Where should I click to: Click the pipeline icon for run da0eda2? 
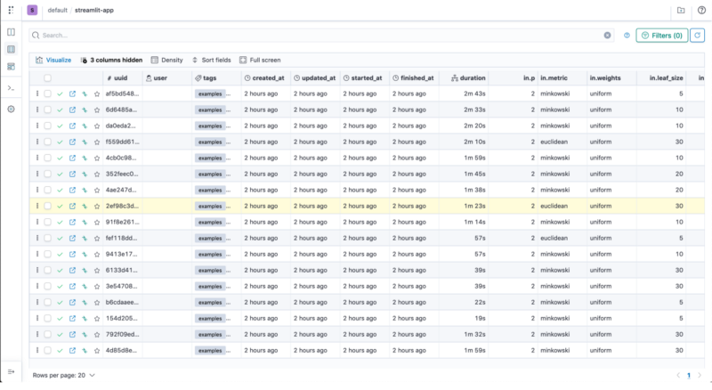point(85,126)
